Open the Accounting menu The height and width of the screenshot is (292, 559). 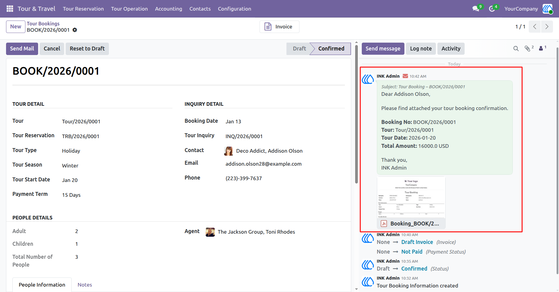168,9
